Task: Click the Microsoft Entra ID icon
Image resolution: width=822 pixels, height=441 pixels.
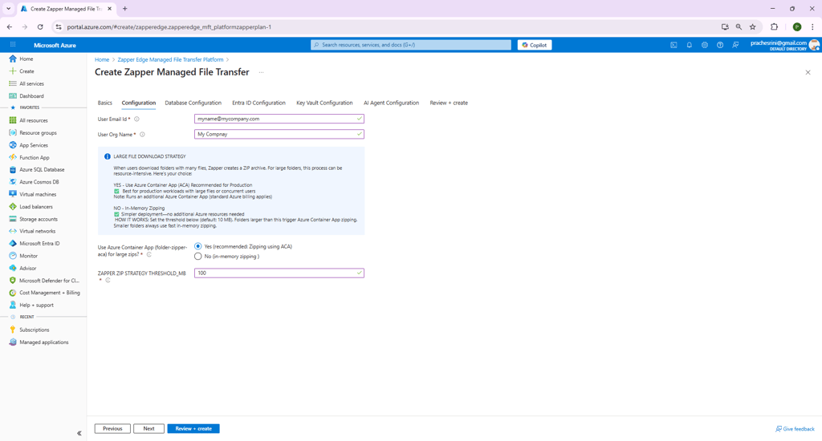Action: pos(13,244)
